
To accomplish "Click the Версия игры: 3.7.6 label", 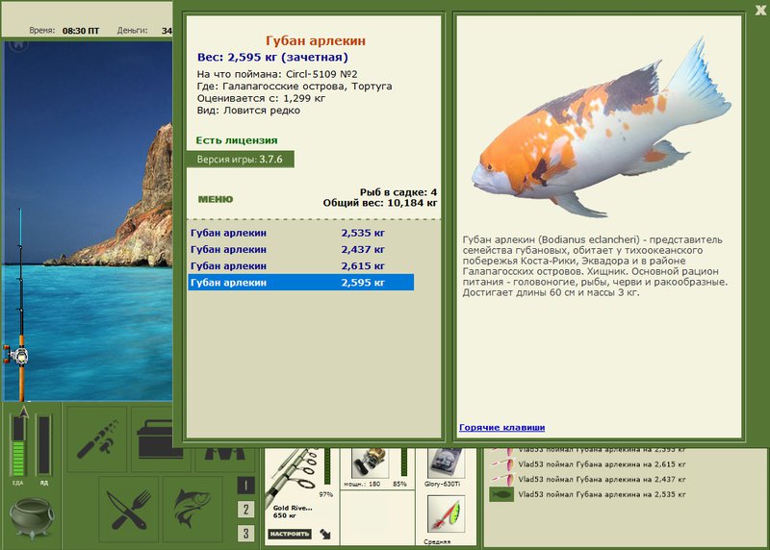I will [240, 160].
